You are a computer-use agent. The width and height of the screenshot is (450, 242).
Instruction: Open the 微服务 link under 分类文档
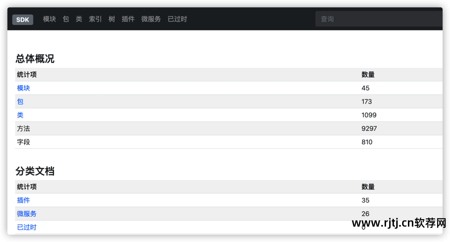(27, 214)
